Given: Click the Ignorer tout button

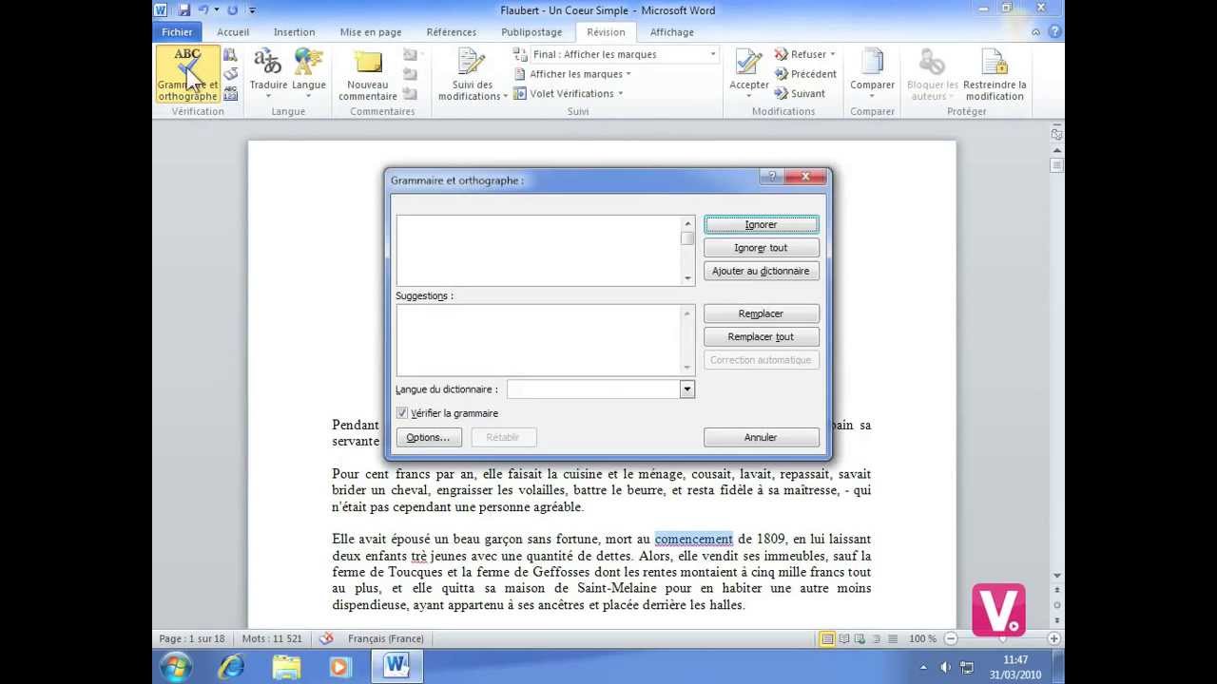Looking at the screenshot, I should [x=761, y=248].
